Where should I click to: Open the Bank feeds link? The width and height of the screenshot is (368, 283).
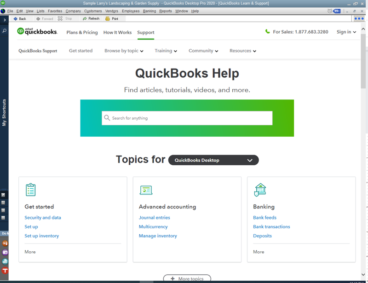(265, 218)
